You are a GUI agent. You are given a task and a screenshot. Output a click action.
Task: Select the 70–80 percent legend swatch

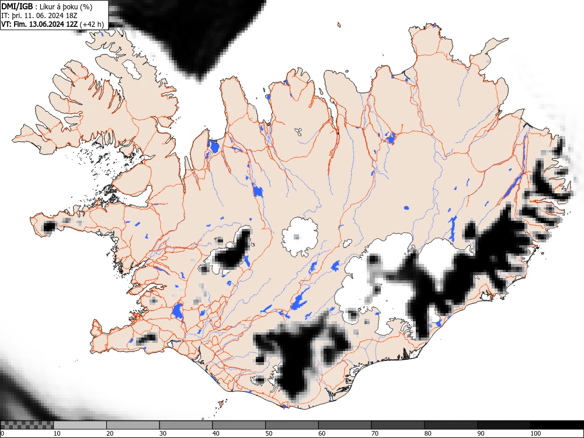[397, 425]
